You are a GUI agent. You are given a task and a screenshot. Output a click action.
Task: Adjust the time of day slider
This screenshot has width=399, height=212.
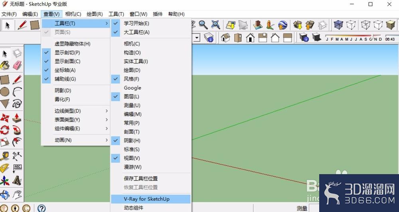392,37
